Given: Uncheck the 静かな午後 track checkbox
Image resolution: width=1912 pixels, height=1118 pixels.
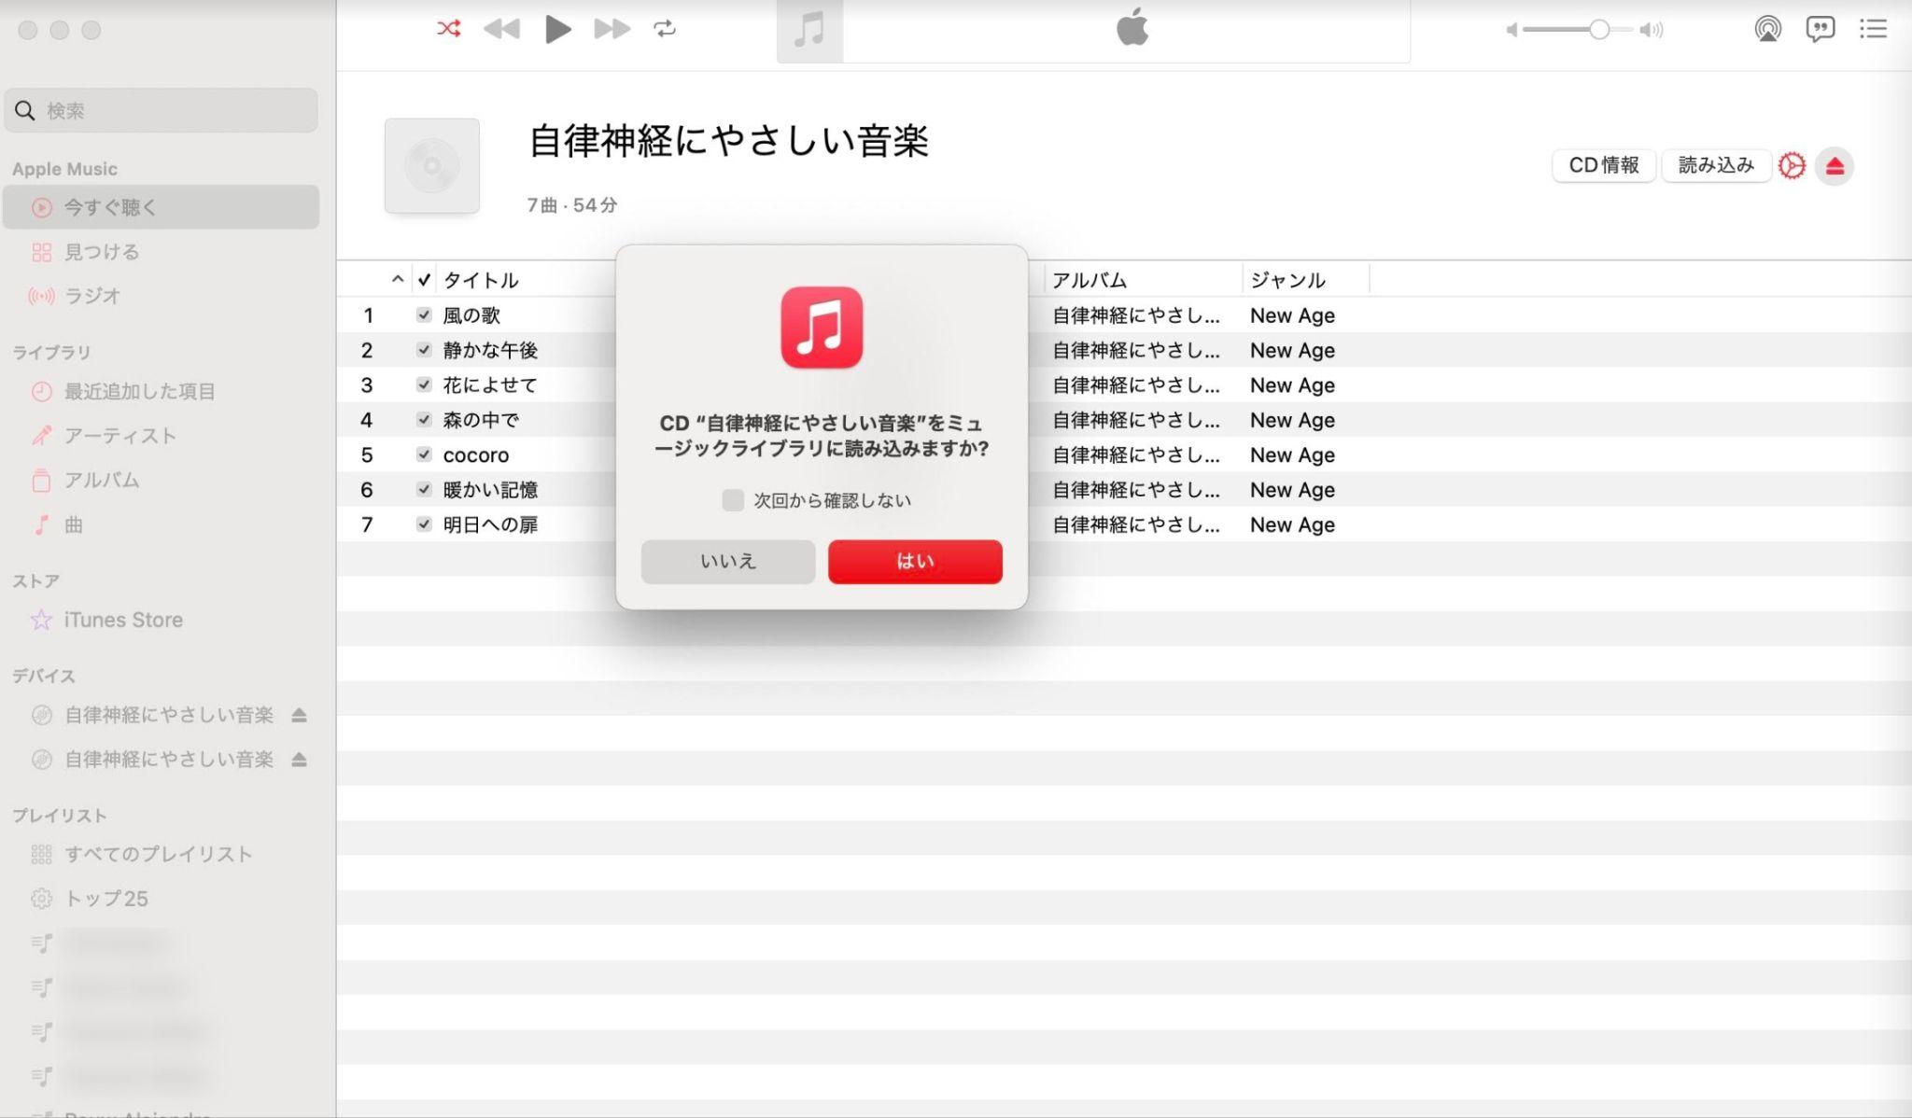Looking at the screenshot, I should pyautogui.click(x=424, y=350).
